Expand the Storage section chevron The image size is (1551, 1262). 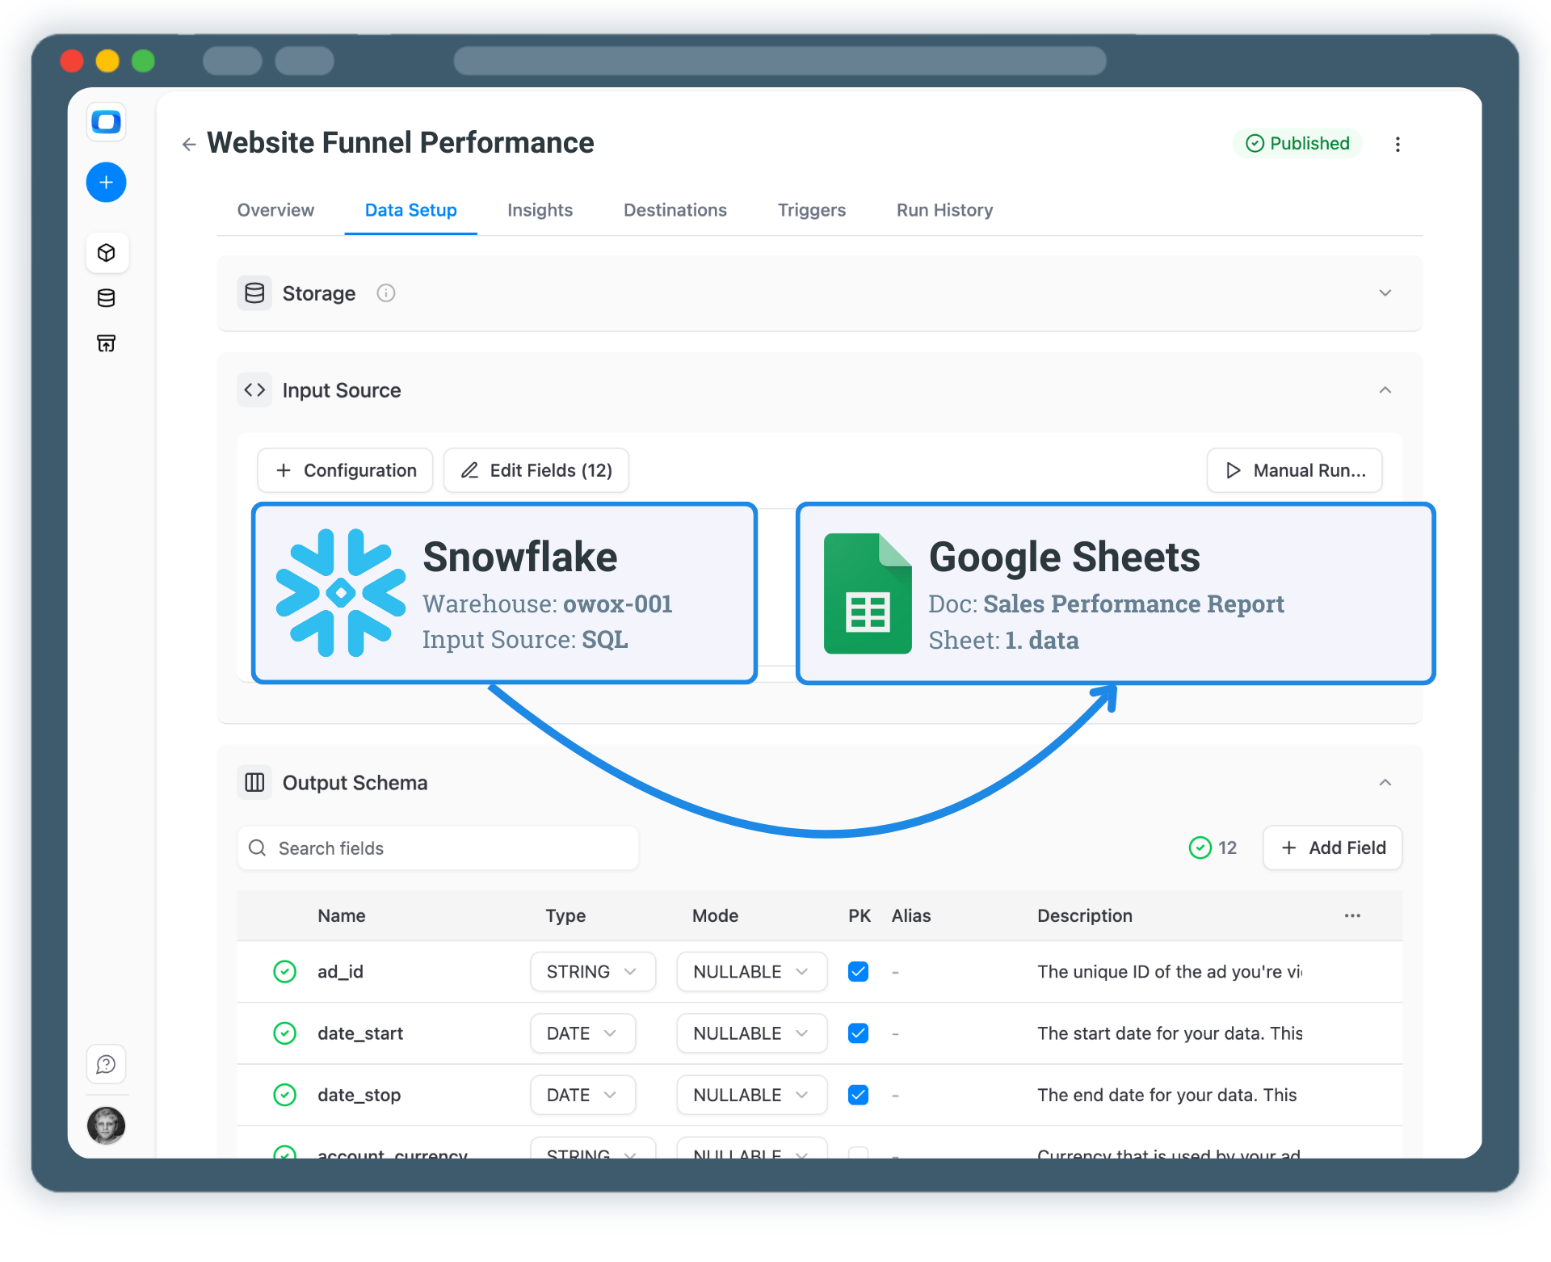point(1385,292)
